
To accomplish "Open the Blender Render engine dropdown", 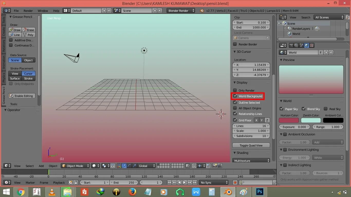I will (181, 11).
